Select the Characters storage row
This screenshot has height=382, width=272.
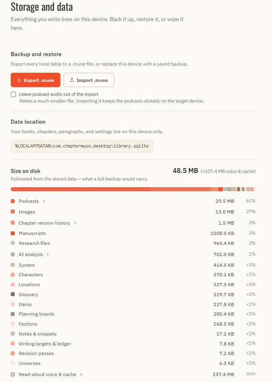[133, 275]
